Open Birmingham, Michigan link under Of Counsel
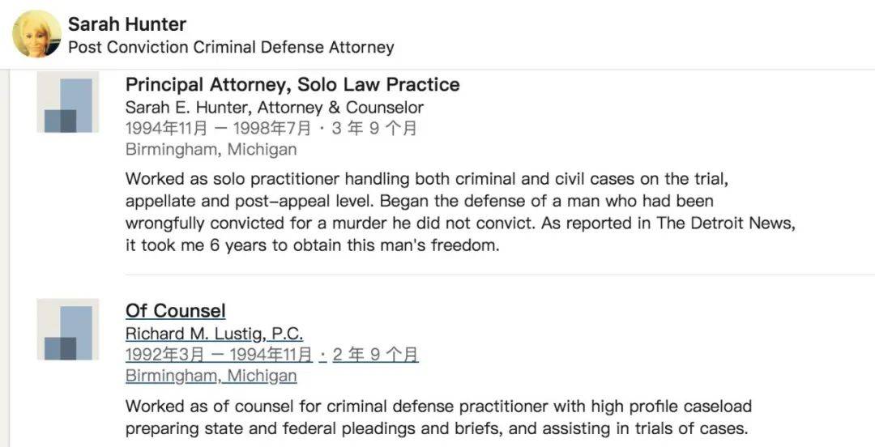 pos(211,376)
